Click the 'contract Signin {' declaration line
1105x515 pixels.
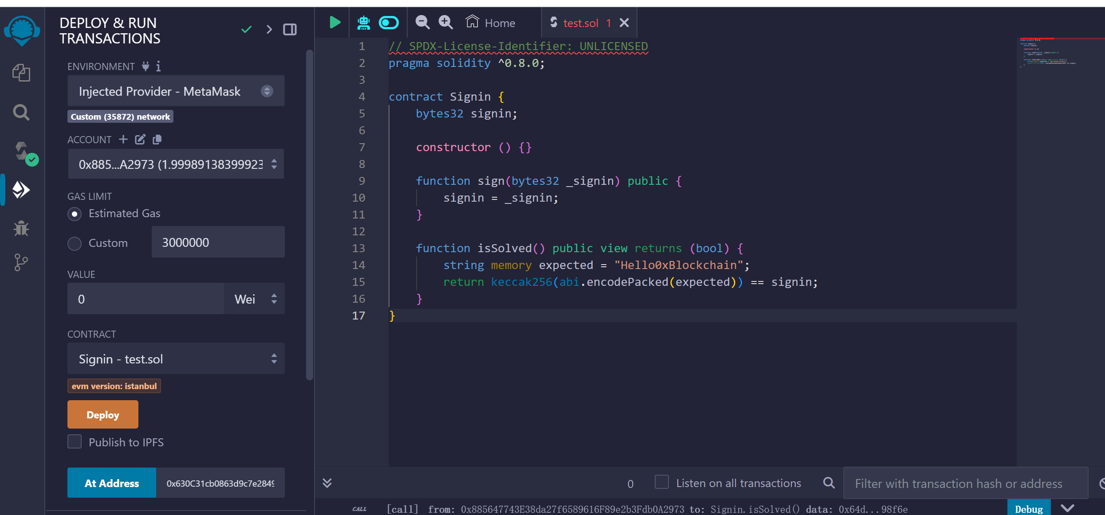pos(446,97)
